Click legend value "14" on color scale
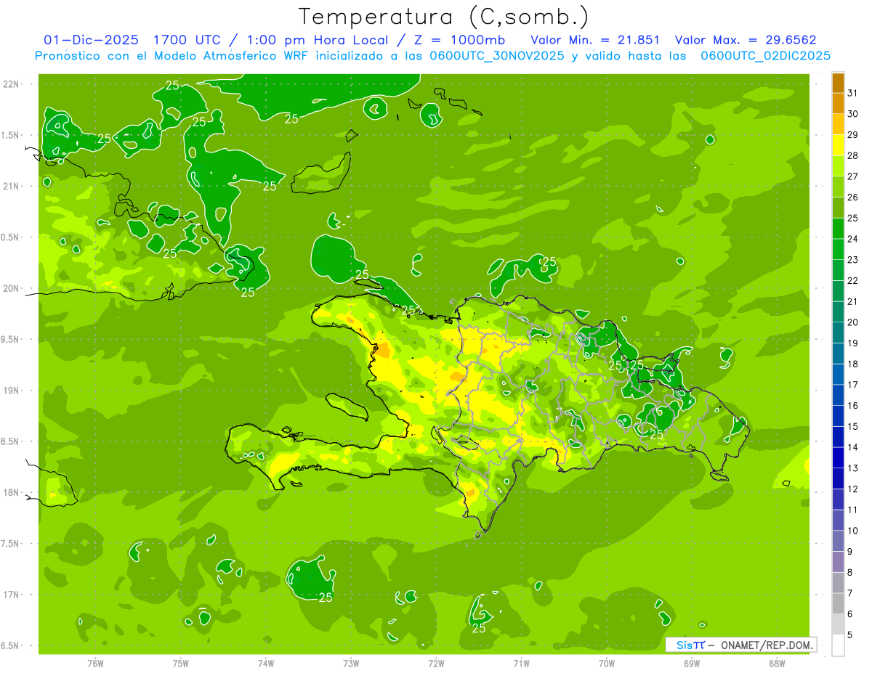Viewport: 872px width, 673px height. click(853, 447)
